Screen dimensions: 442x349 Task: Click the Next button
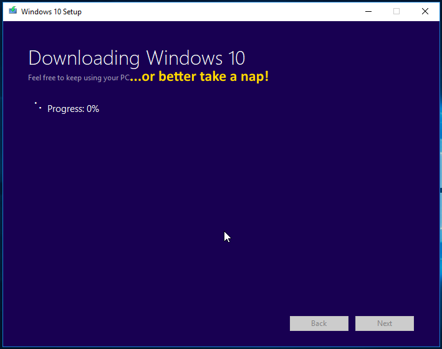[385, 323]
